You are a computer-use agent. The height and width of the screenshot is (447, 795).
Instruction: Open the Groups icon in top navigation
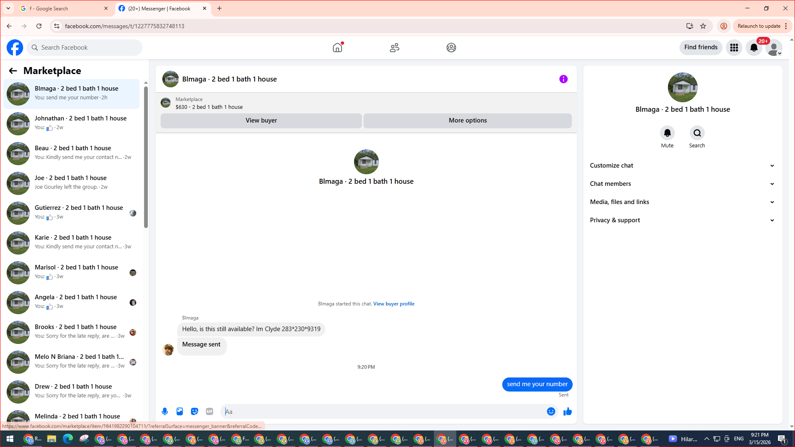[x=451, y=48]
